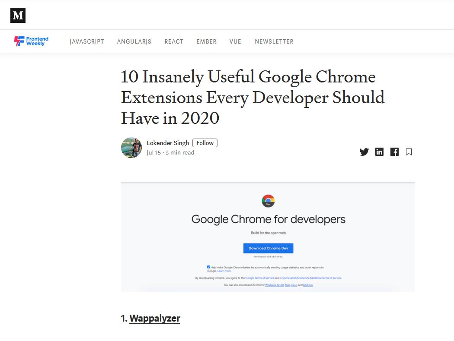Open the Medium logo home link
The height and width of the screenshot is (341, 454).
[x=18, y=15]
